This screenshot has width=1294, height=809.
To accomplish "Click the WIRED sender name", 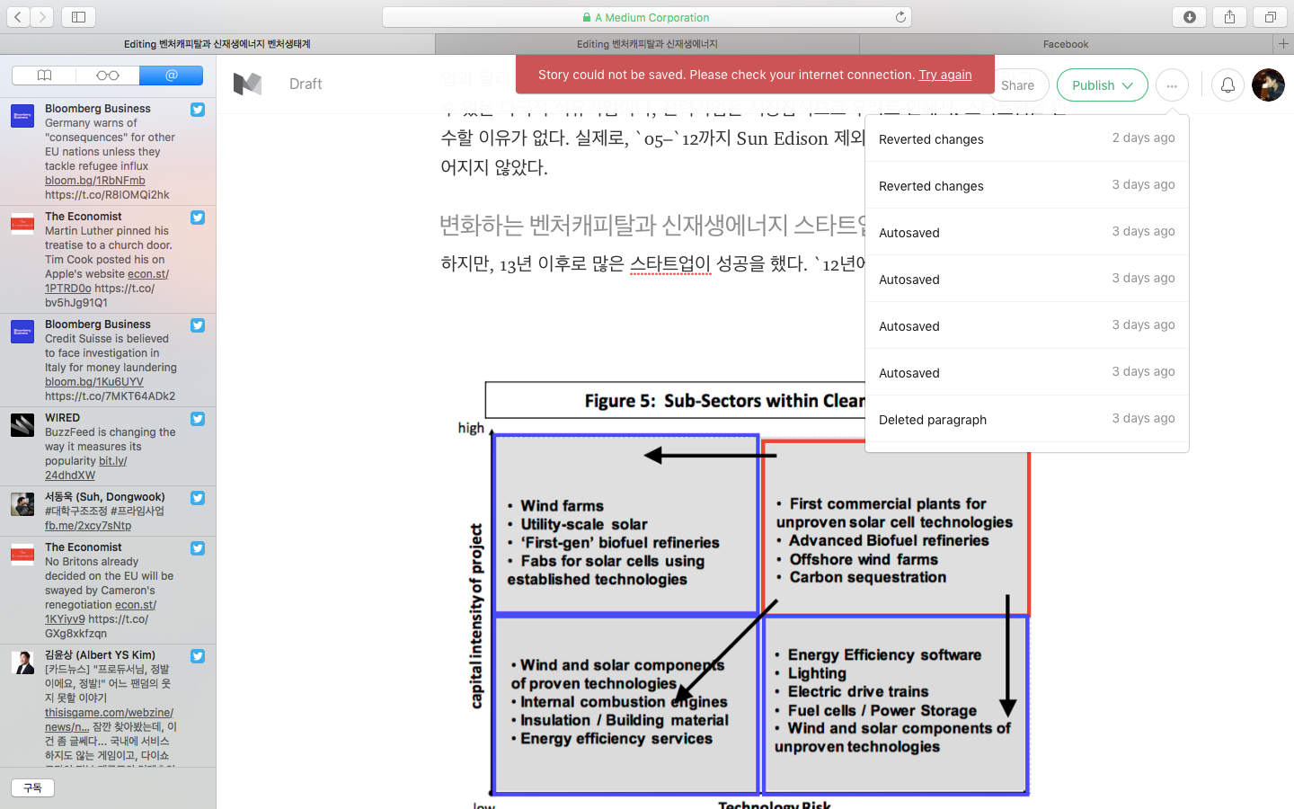I will (63, 418).
